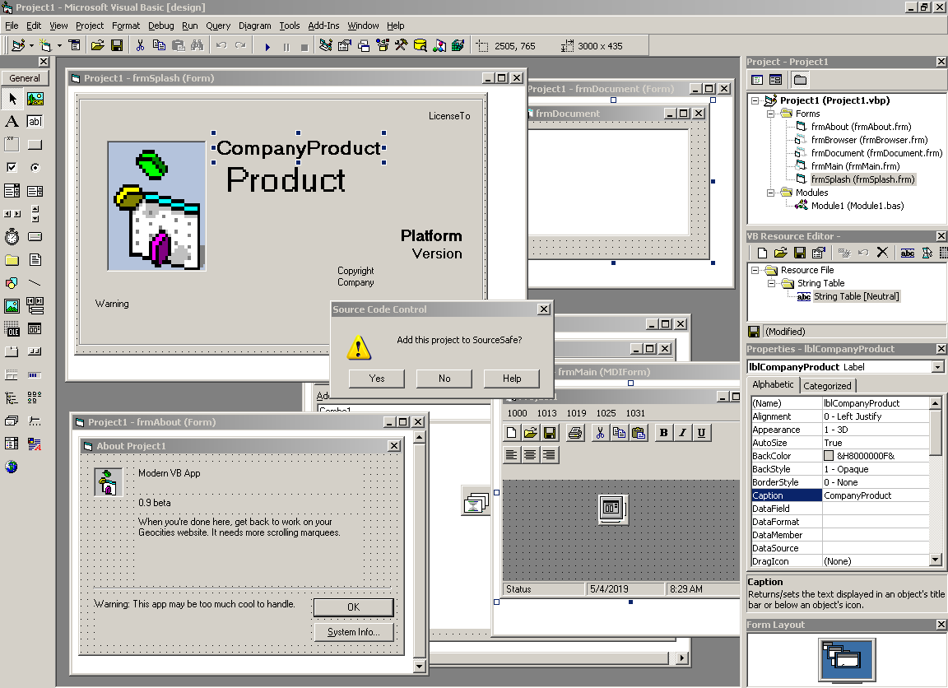Viewport: 948px width, 688px height.
Task: Select the OLE container control
Action: pyautogui.click(x=12, y=329)
